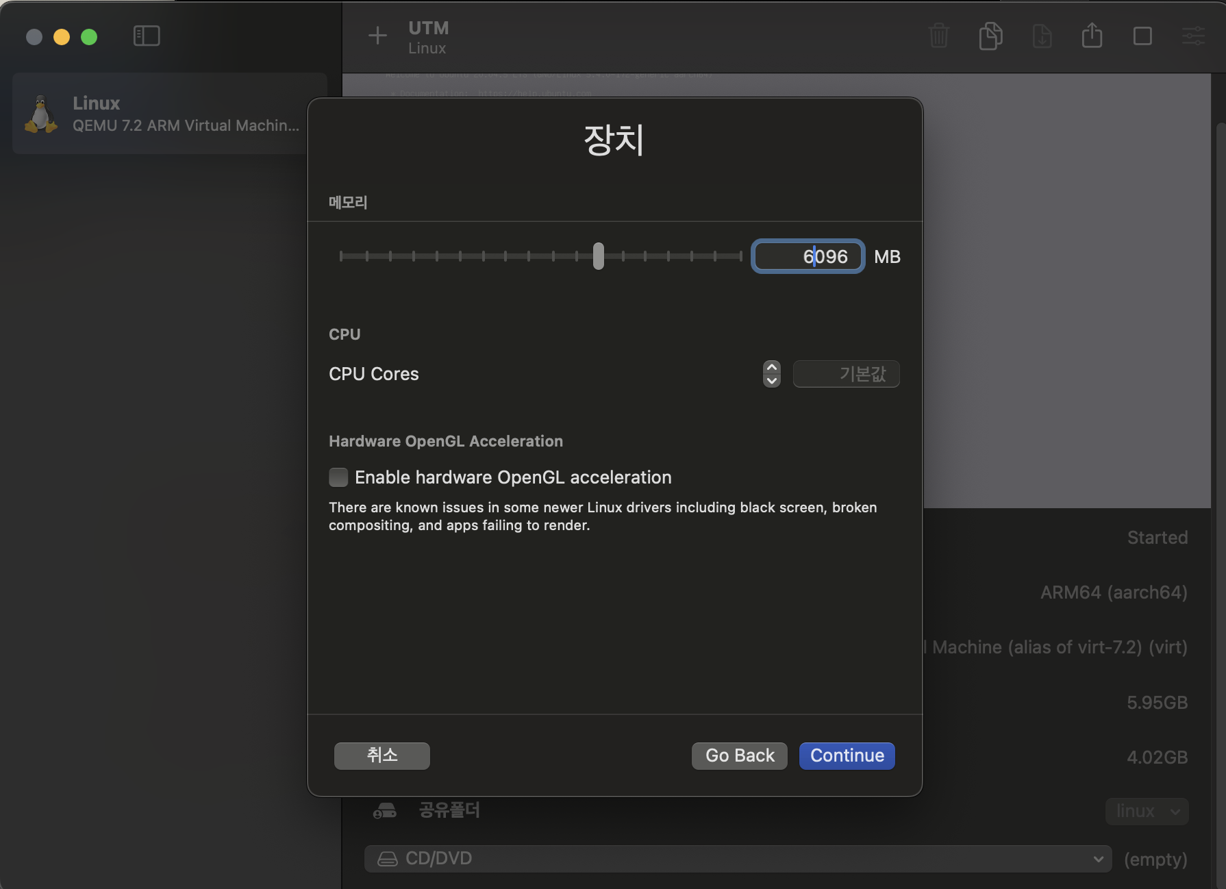
Task: Click the '4.02GB' memory value
Action: tap(1158, 757)
